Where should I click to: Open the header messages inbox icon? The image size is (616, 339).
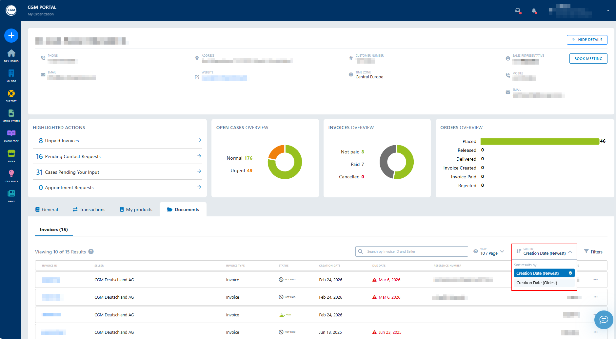518,10
